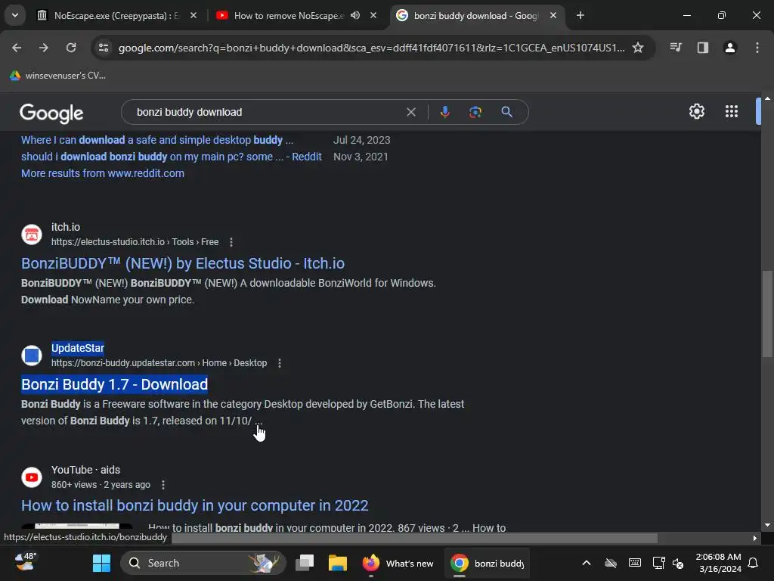Search by image with Google Lens icon
This screenshot has width=774, height=581.
tap(475, 112)
